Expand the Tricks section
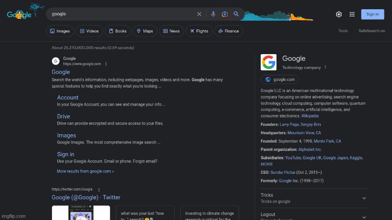 click(364, 198)
